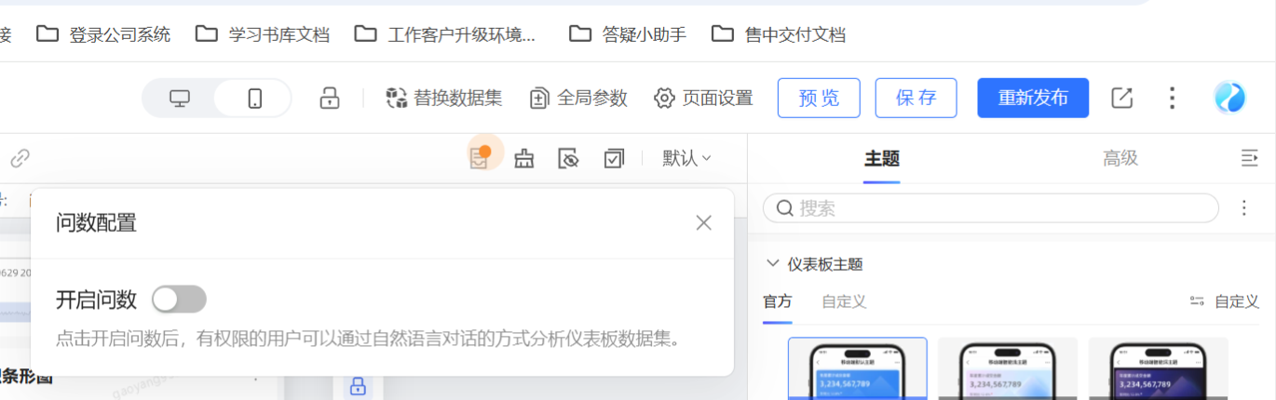Click the checkbox-style icon in toolbar

coord(614,159)
